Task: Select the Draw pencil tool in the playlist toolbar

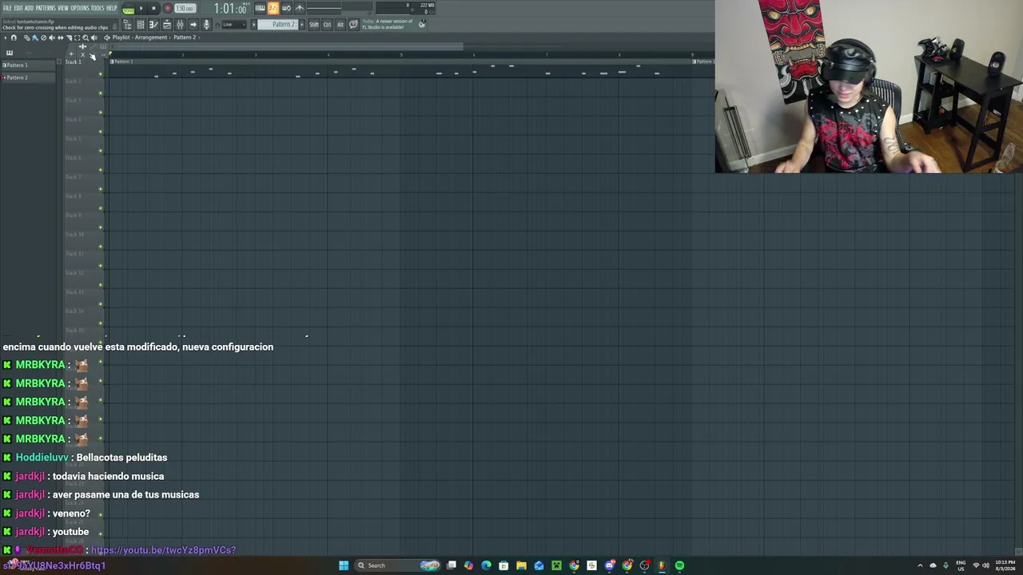Action: pos(26,38)
